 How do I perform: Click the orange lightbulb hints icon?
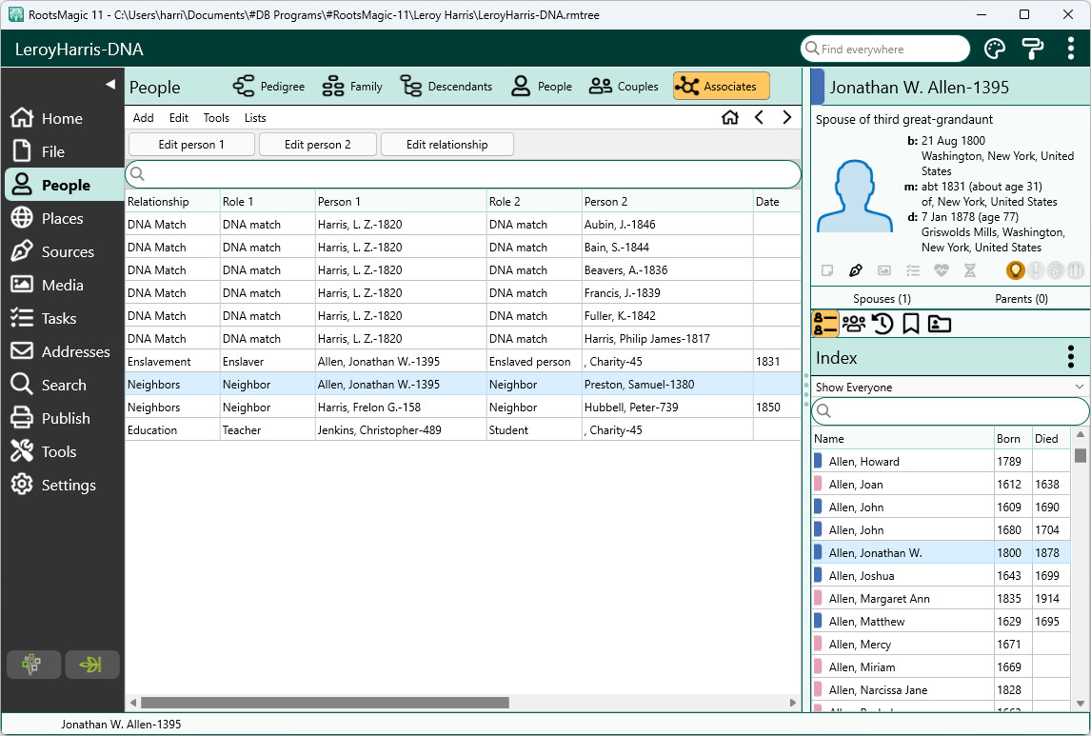[x=1015, y=270]
